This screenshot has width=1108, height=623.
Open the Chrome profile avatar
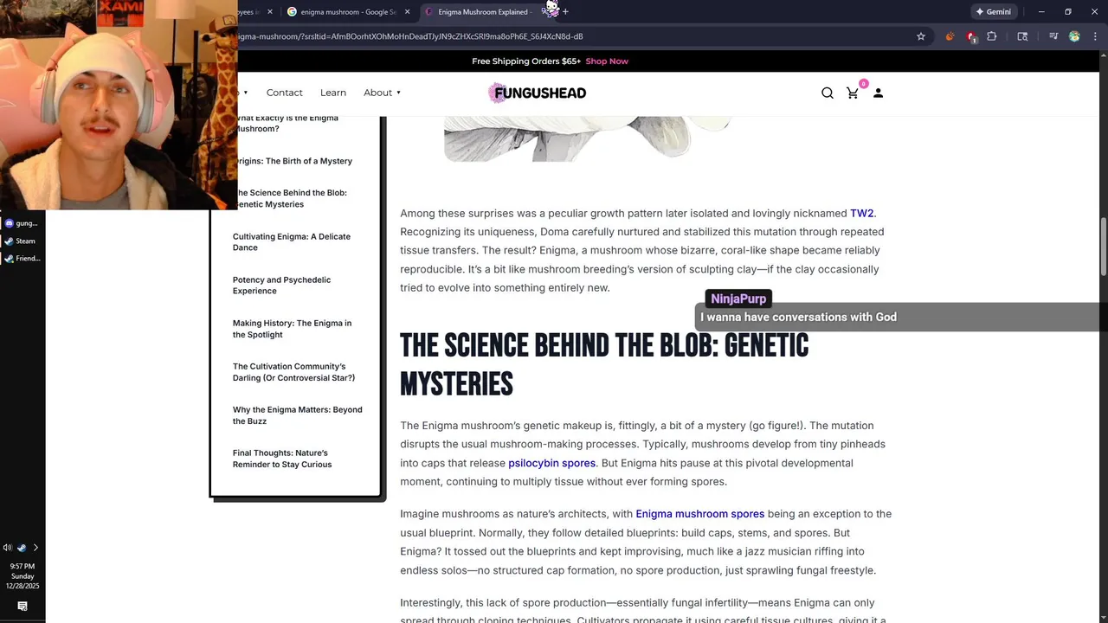(1074, 36)
